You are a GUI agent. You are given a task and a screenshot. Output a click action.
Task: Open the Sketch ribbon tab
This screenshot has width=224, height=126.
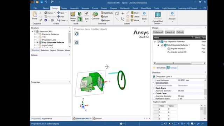coord(46,8)
